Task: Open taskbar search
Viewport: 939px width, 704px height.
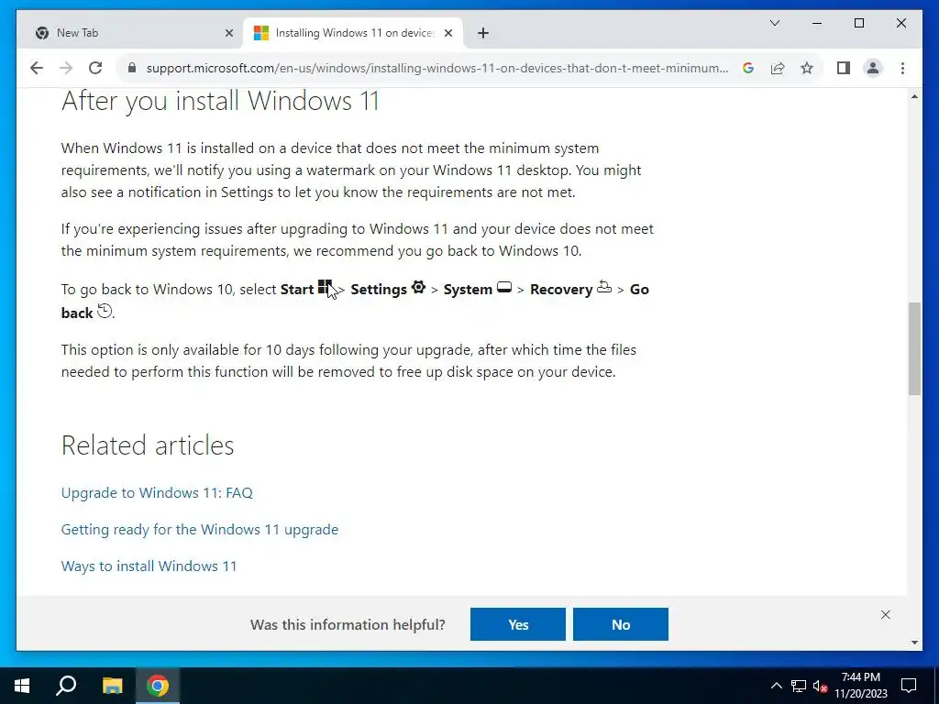Action: (66, 686)
